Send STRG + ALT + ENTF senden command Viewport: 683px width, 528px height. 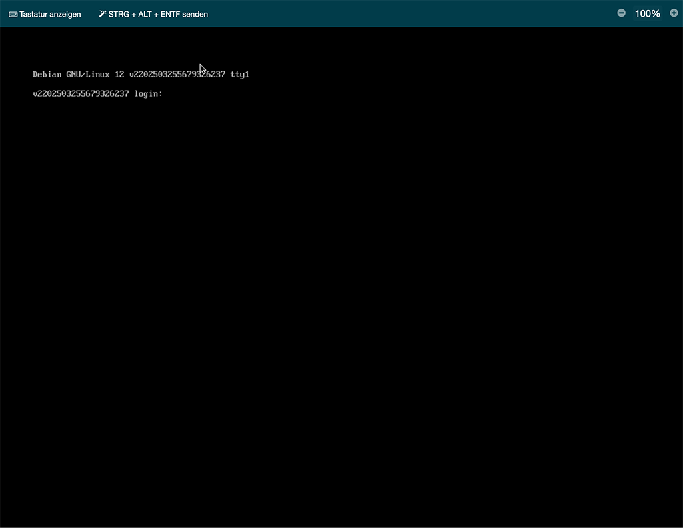(x=158, y=15)
